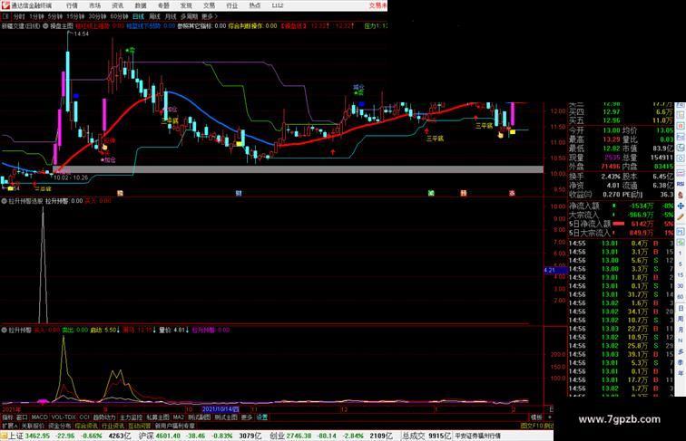
Task: Open the 资金分布 tab
Action: [x=60, y=426]
